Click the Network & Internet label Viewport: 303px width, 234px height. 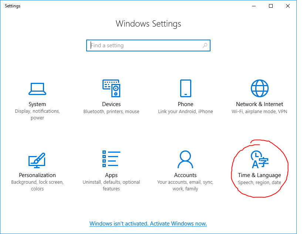259,104
